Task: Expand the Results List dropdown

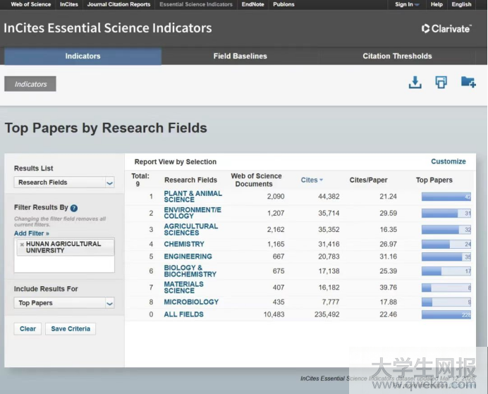Action: [109, 183]
